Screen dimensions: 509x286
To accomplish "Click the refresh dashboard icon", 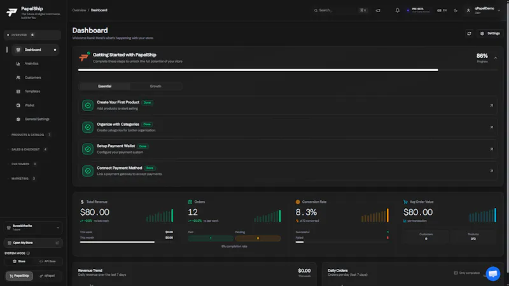I will (x=469, y=34).
